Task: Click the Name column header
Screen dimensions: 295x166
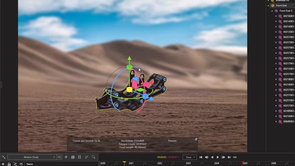Action: [x=29, y=164]
